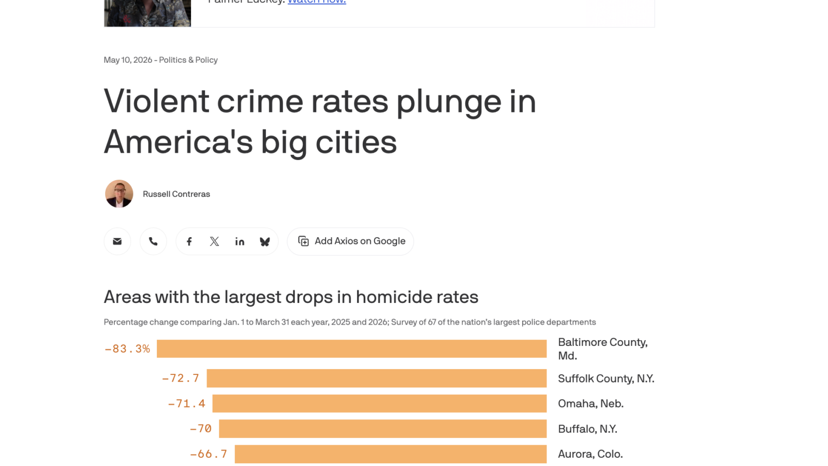Share article on Facebook

(x=189, y=241)
